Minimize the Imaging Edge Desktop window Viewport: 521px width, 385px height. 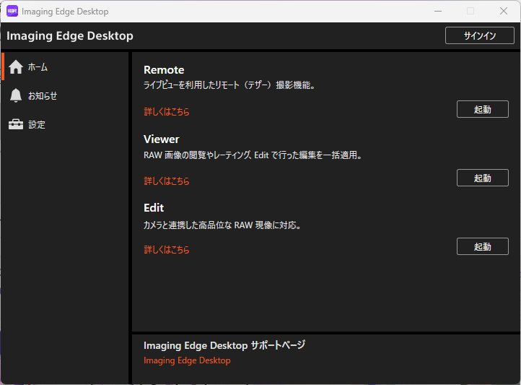[438, 11]
